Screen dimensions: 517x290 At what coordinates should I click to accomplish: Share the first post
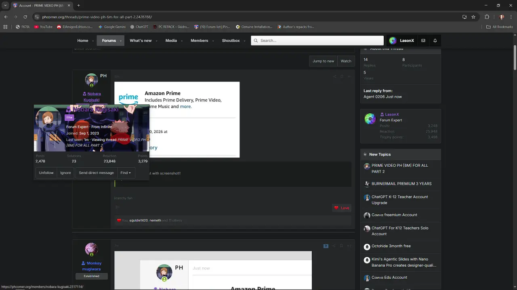[x=334, y=77]
